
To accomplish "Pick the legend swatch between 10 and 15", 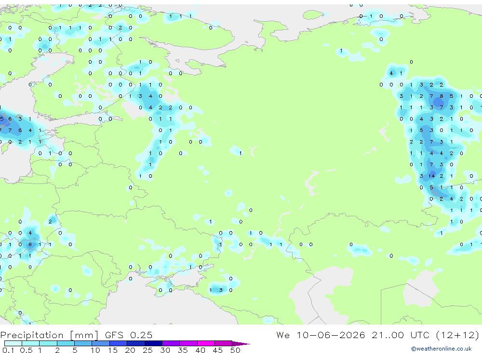I will tap(101, 343).
